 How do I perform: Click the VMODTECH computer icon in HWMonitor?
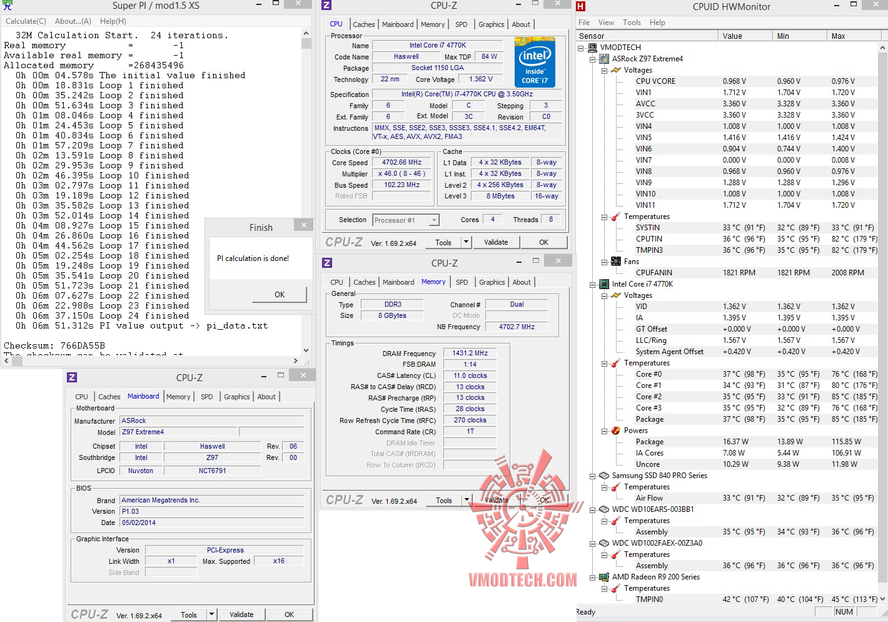tap(592, 48)
